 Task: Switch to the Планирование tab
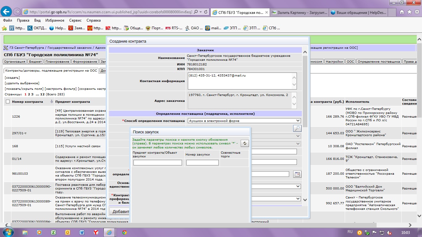(57, 61)
